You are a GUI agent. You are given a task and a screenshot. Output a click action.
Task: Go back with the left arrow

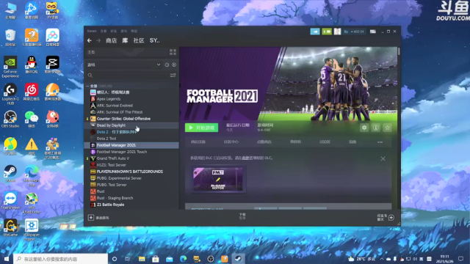[x=90, y=40]
